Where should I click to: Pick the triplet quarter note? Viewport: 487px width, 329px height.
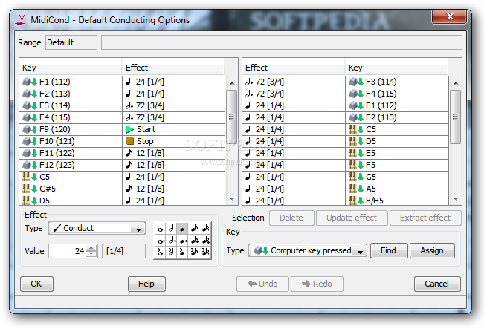coord(182,252)
